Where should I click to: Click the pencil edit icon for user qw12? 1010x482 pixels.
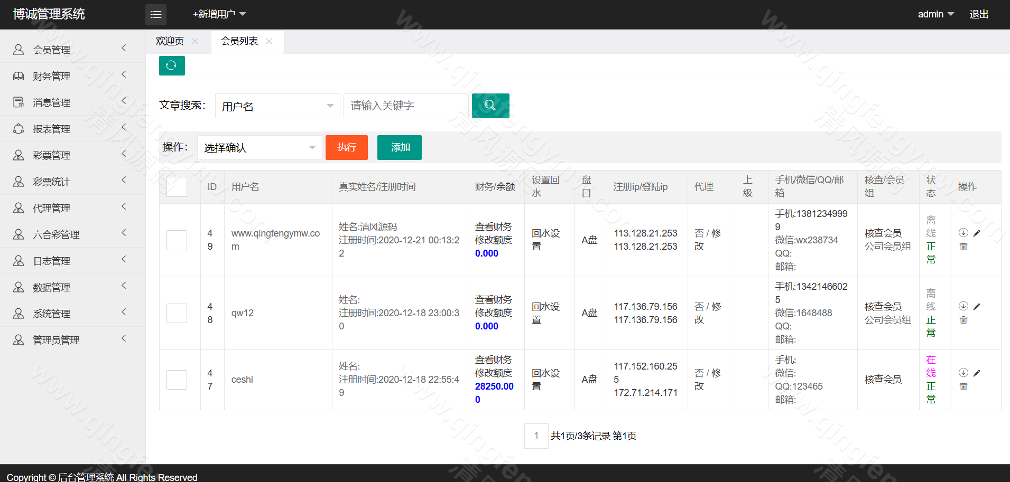977,307
